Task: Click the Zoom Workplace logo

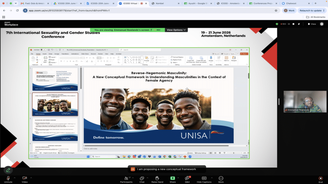Action: click(11, 24)
